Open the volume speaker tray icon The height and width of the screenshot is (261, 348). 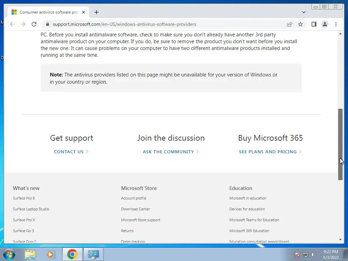coord(313,255)
